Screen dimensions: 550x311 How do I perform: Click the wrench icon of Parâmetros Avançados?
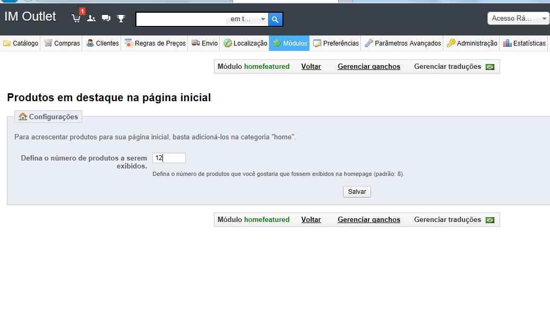pos(368,43)
